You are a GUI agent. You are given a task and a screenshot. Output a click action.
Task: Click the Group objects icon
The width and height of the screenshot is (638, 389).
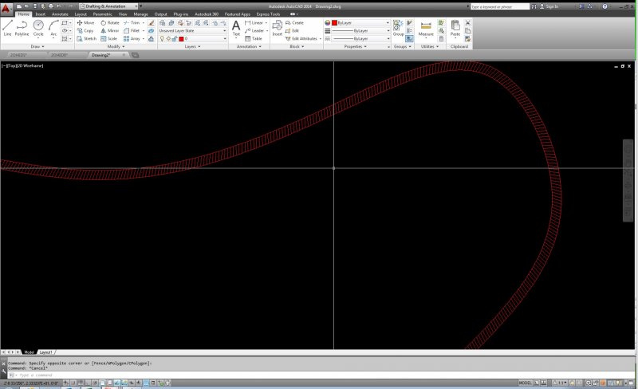398,26
